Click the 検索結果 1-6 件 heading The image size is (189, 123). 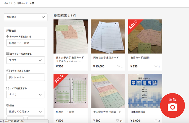[65, 16]
